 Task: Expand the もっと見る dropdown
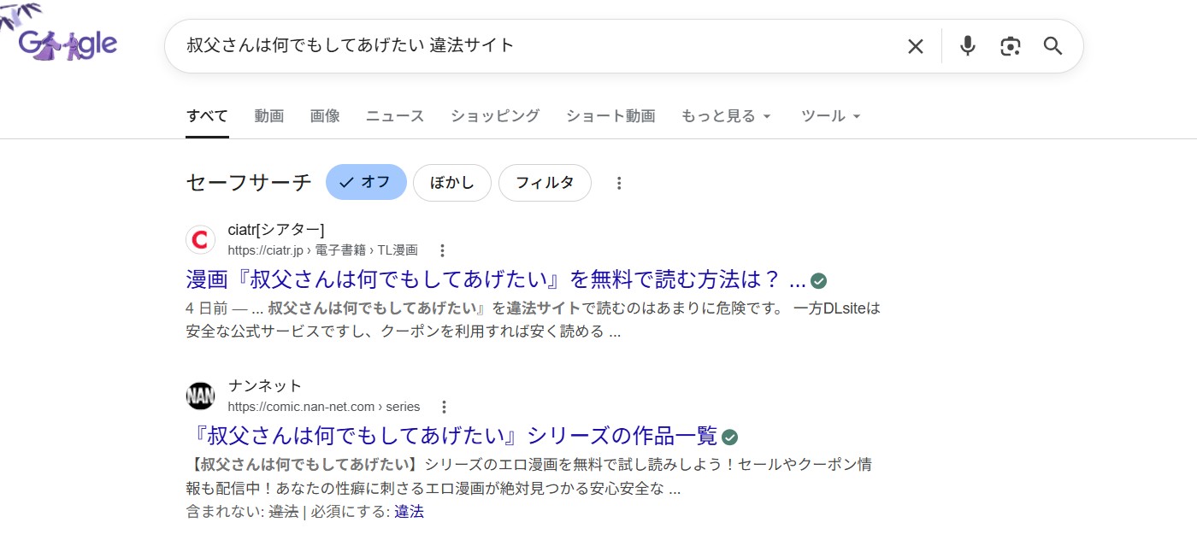[x=727, y=116]
